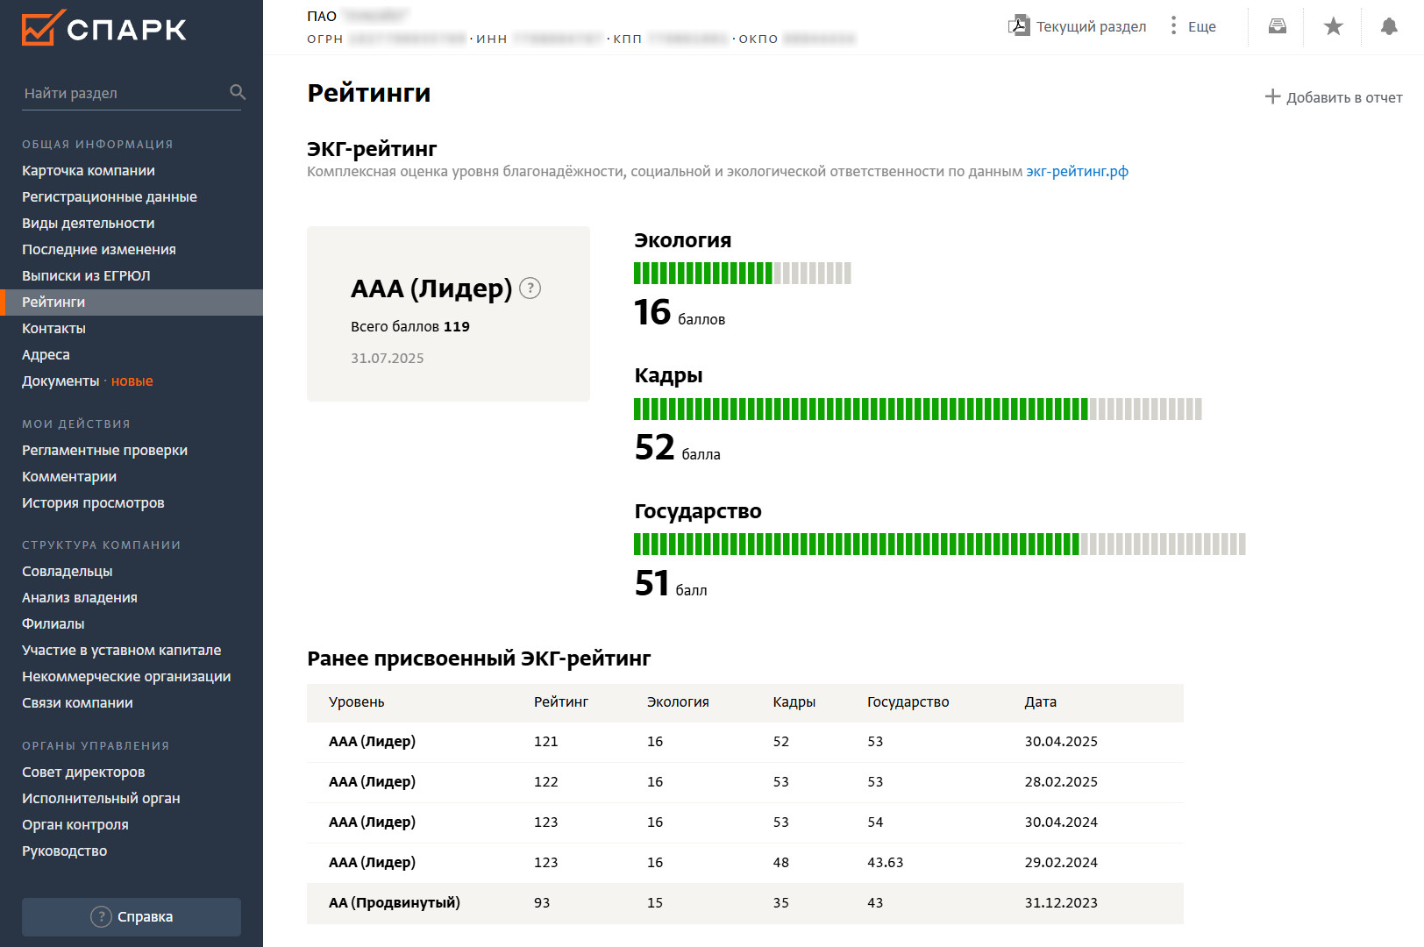Open the Справка help button
Screen dimensions: 1424x947
pyautogui.click(x=132, y=916)
